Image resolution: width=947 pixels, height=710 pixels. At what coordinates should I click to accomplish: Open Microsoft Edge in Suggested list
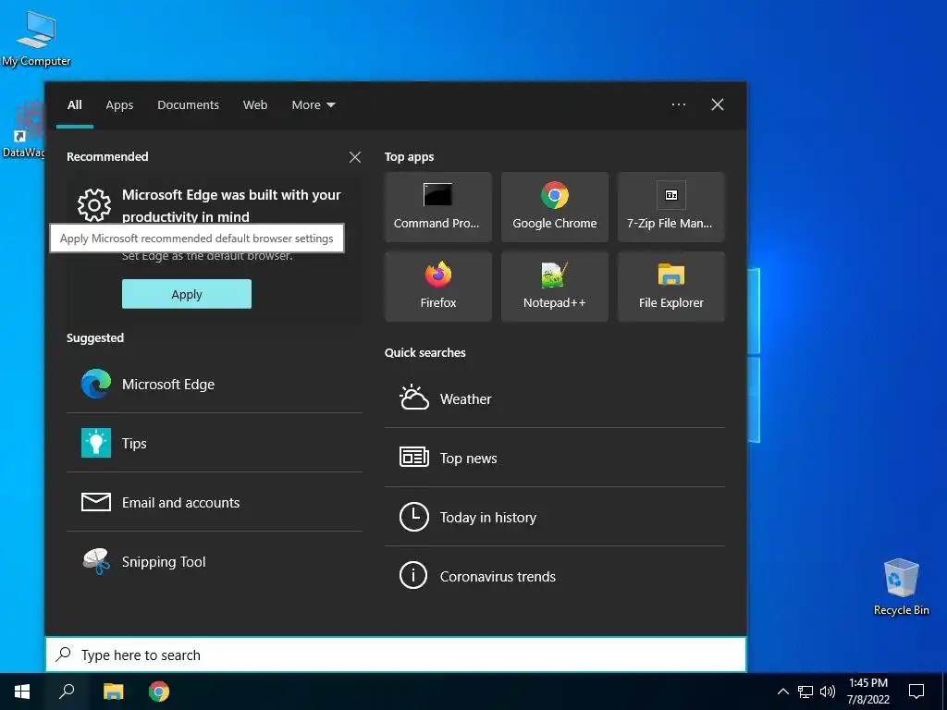pos(215,384)
